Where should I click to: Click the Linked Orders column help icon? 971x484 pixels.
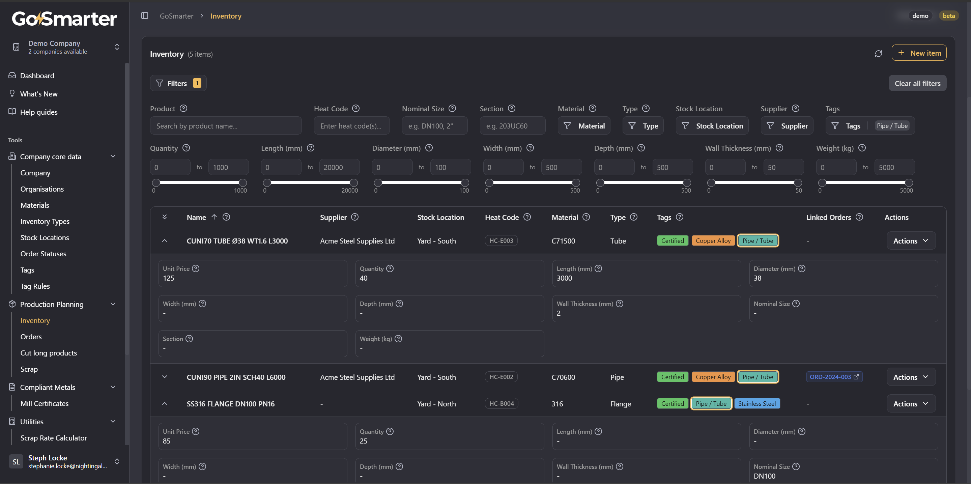859,217
